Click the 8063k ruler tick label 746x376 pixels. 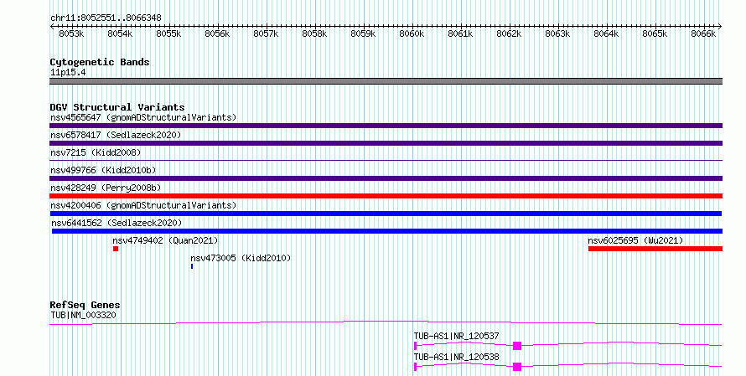(557, 33)
